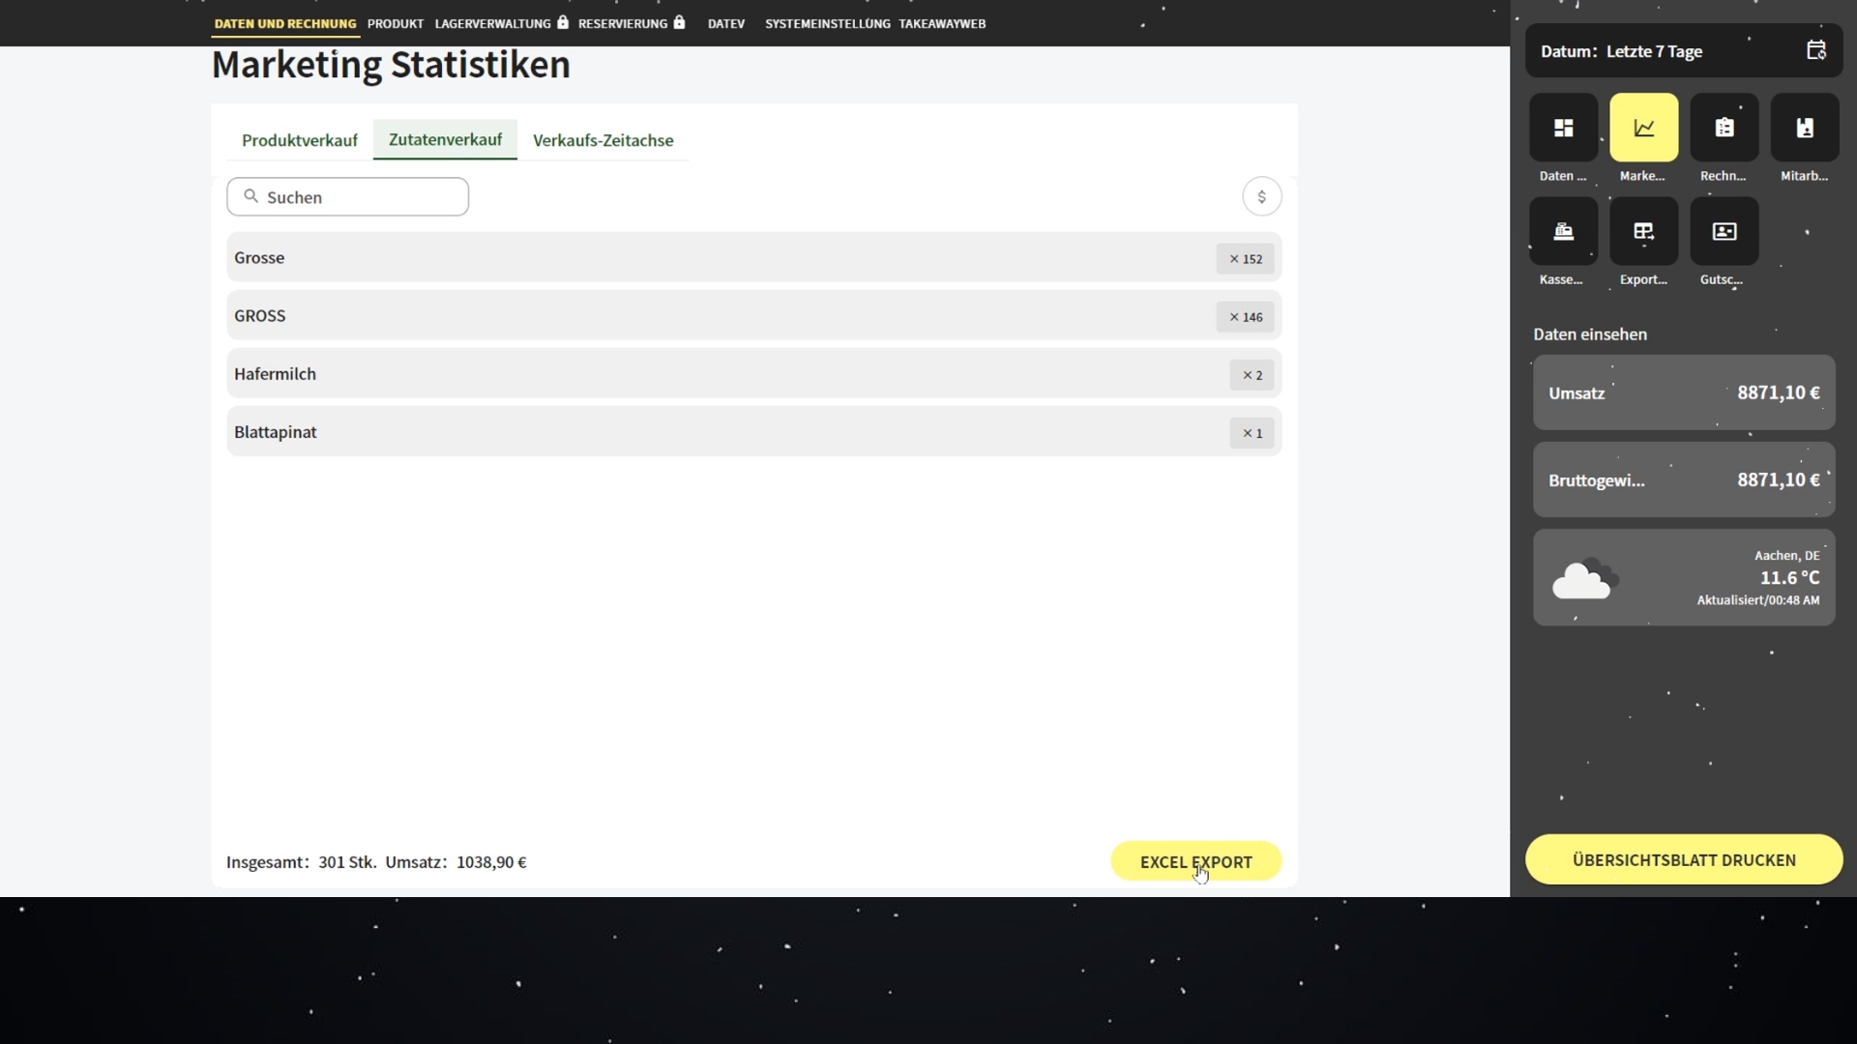1857x1044 pixels.
Task: Open the SYSTEMEINSTELLUNG menu
Action: [x=827, y=23]
